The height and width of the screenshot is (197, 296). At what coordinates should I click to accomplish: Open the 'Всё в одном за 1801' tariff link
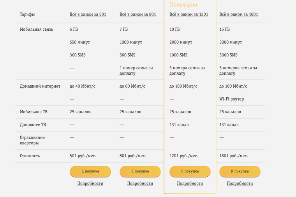238,14
